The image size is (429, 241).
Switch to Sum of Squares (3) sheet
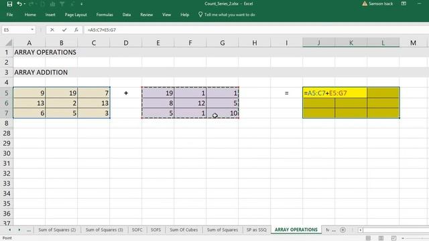click(x=105, y=230)
